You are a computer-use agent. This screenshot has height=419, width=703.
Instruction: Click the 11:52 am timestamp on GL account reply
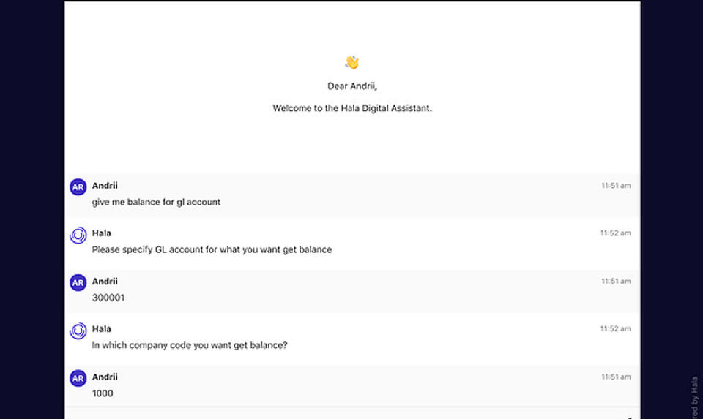[x=616, y=233]
